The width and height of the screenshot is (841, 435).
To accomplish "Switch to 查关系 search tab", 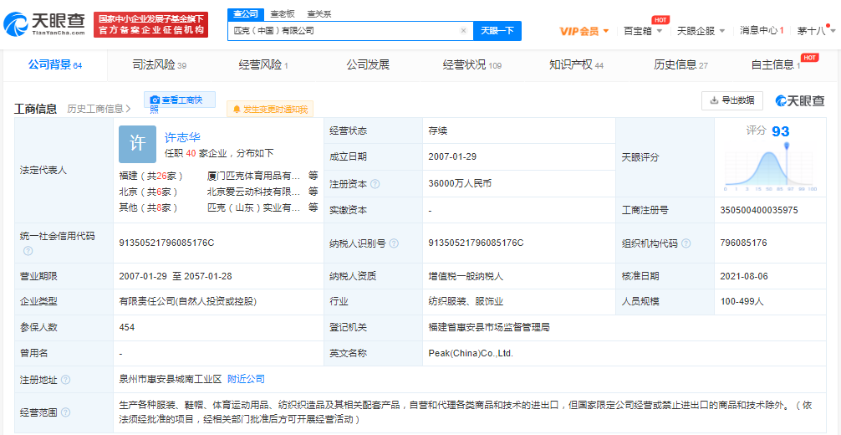I will click(x=319, y=14).
